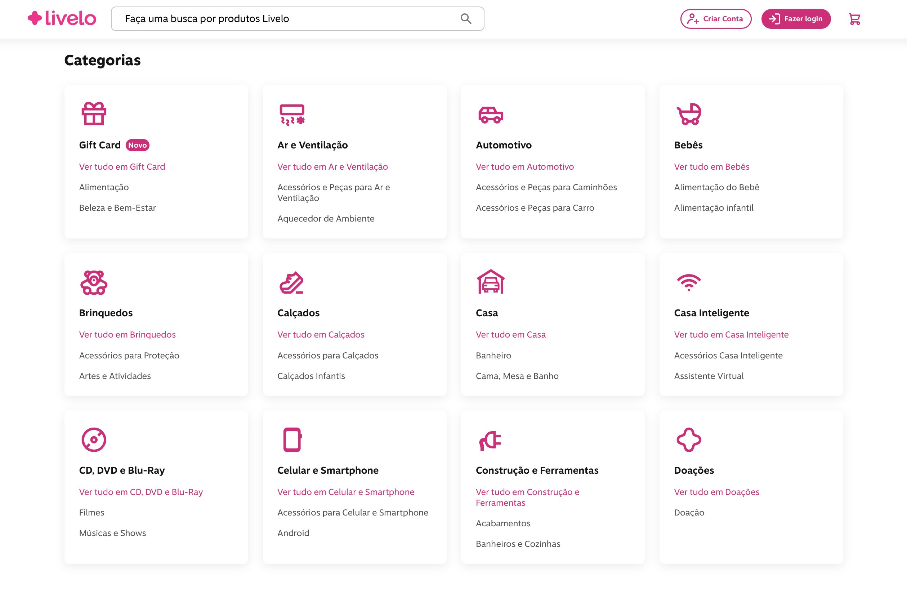Select Aquecedor de Ambiente subcategory
Viewport: 907px width, 598px height.
point(326,219)
